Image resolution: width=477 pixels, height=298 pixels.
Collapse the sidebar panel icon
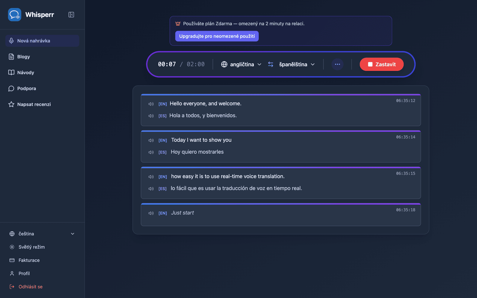71,15
